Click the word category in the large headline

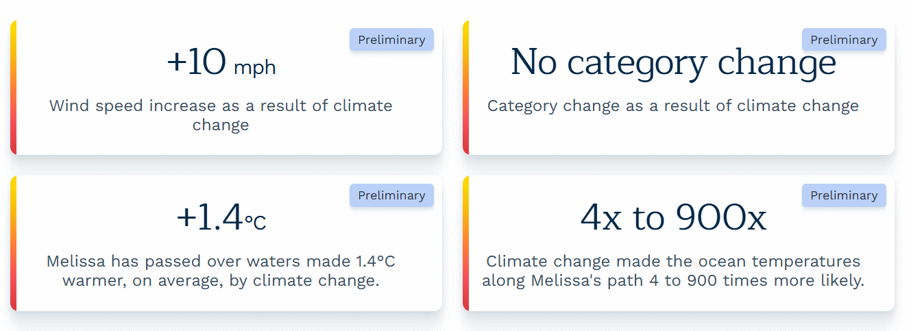tap(639, 64)
